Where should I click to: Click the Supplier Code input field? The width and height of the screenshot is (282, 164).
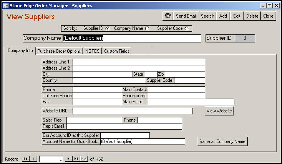(x=189, y=80)
